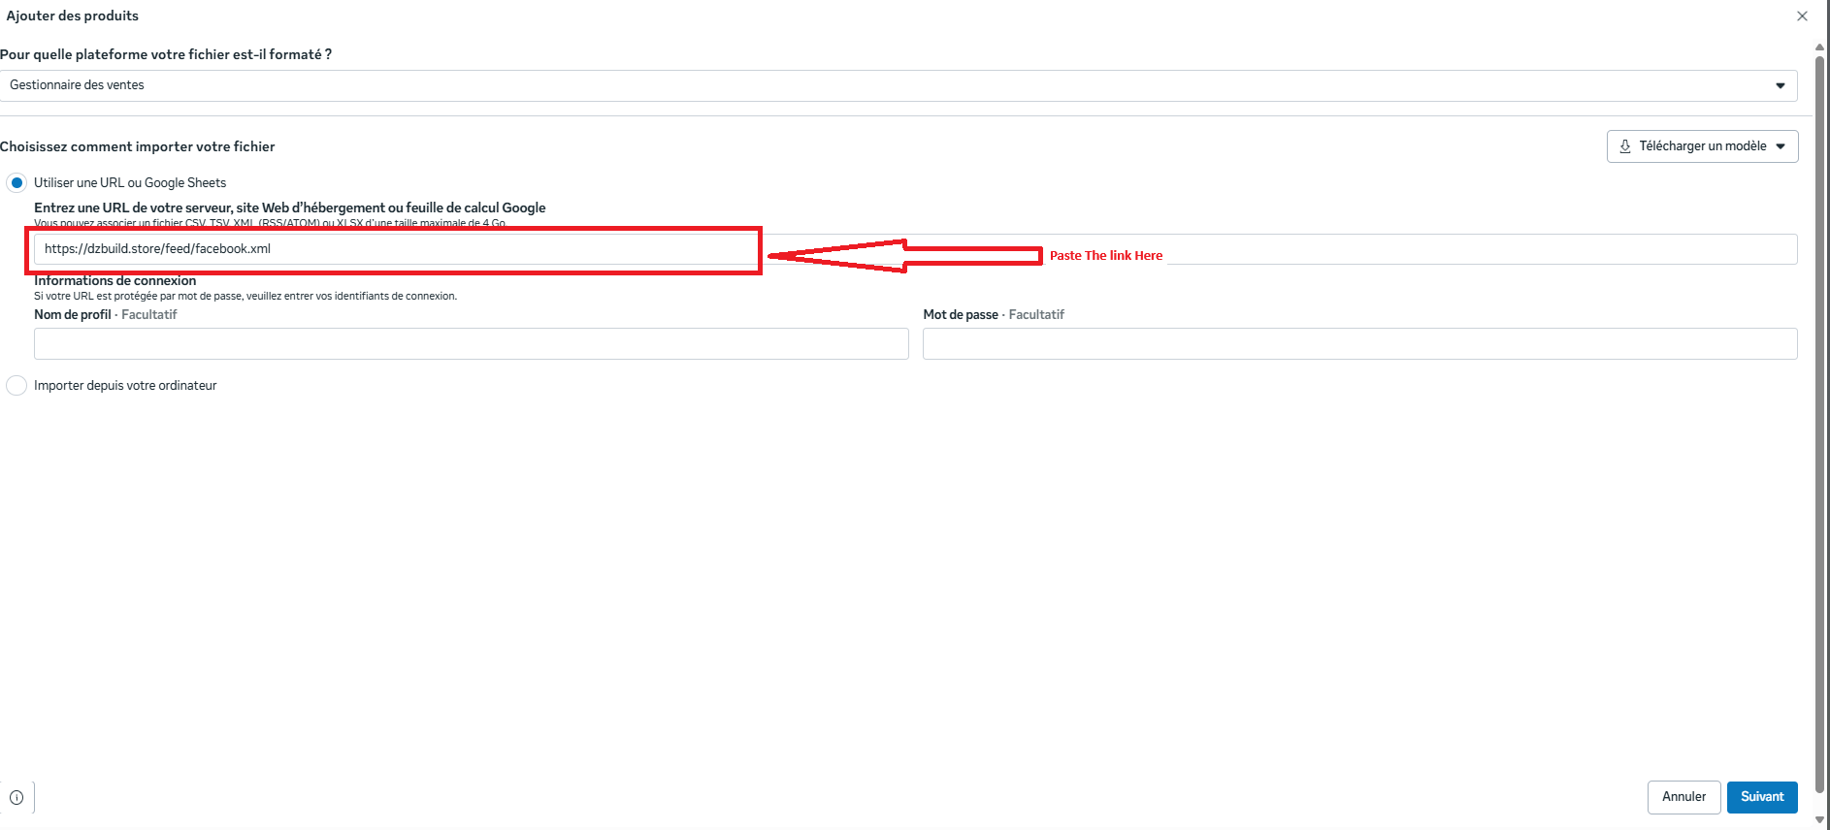This screenshot has height=830, width=1830.
Task: Click the info icon at bottom left
Action: pyautogui.click(x=16, y=797)
